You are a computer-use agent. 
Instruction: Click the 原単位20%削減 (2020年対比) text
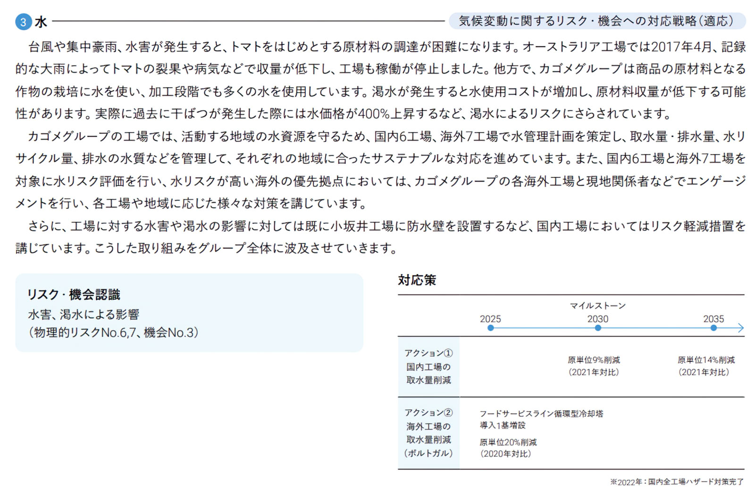pyautogui.click(x=508, y=448)
